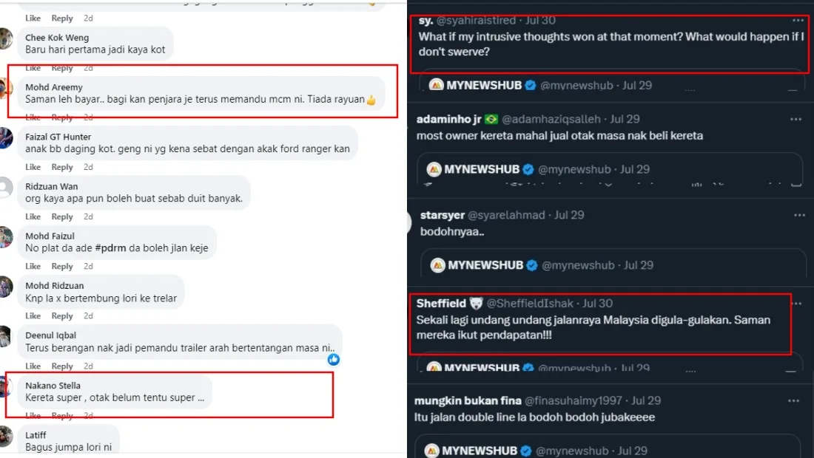The height and width of the screenshot is (458, 814).
Task: Click MYNEWSHUB logo under starsyer's tweet
Action: (438, 265)
